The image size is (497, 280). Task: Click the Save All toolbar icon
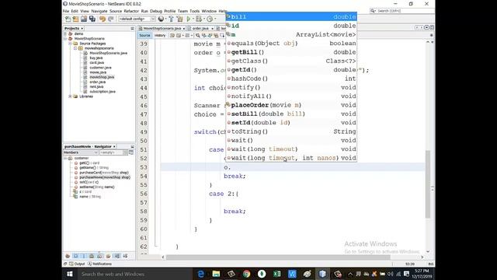pos(92,19)
